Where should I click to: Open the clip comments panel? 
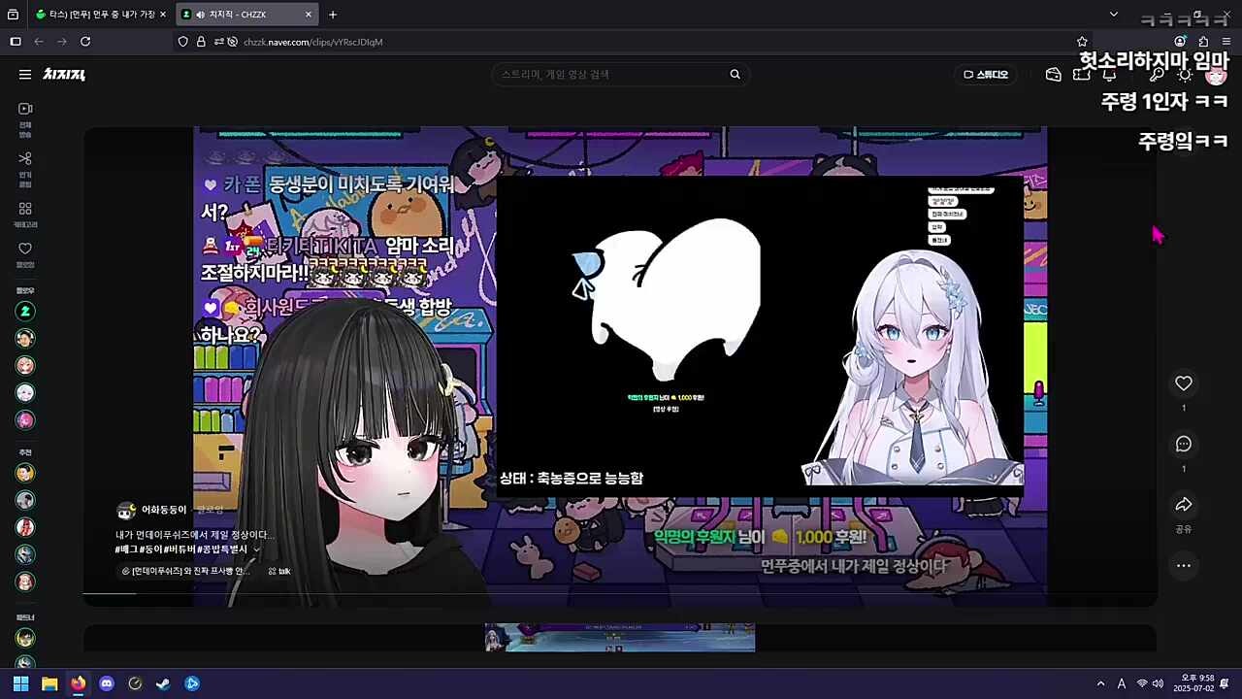point(1183,444)
